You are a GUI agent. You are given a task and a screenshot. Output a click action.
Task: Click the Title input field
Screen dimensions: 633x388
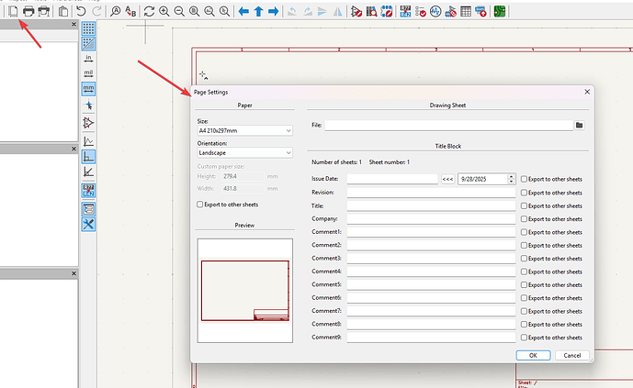(x=431, y=205)
